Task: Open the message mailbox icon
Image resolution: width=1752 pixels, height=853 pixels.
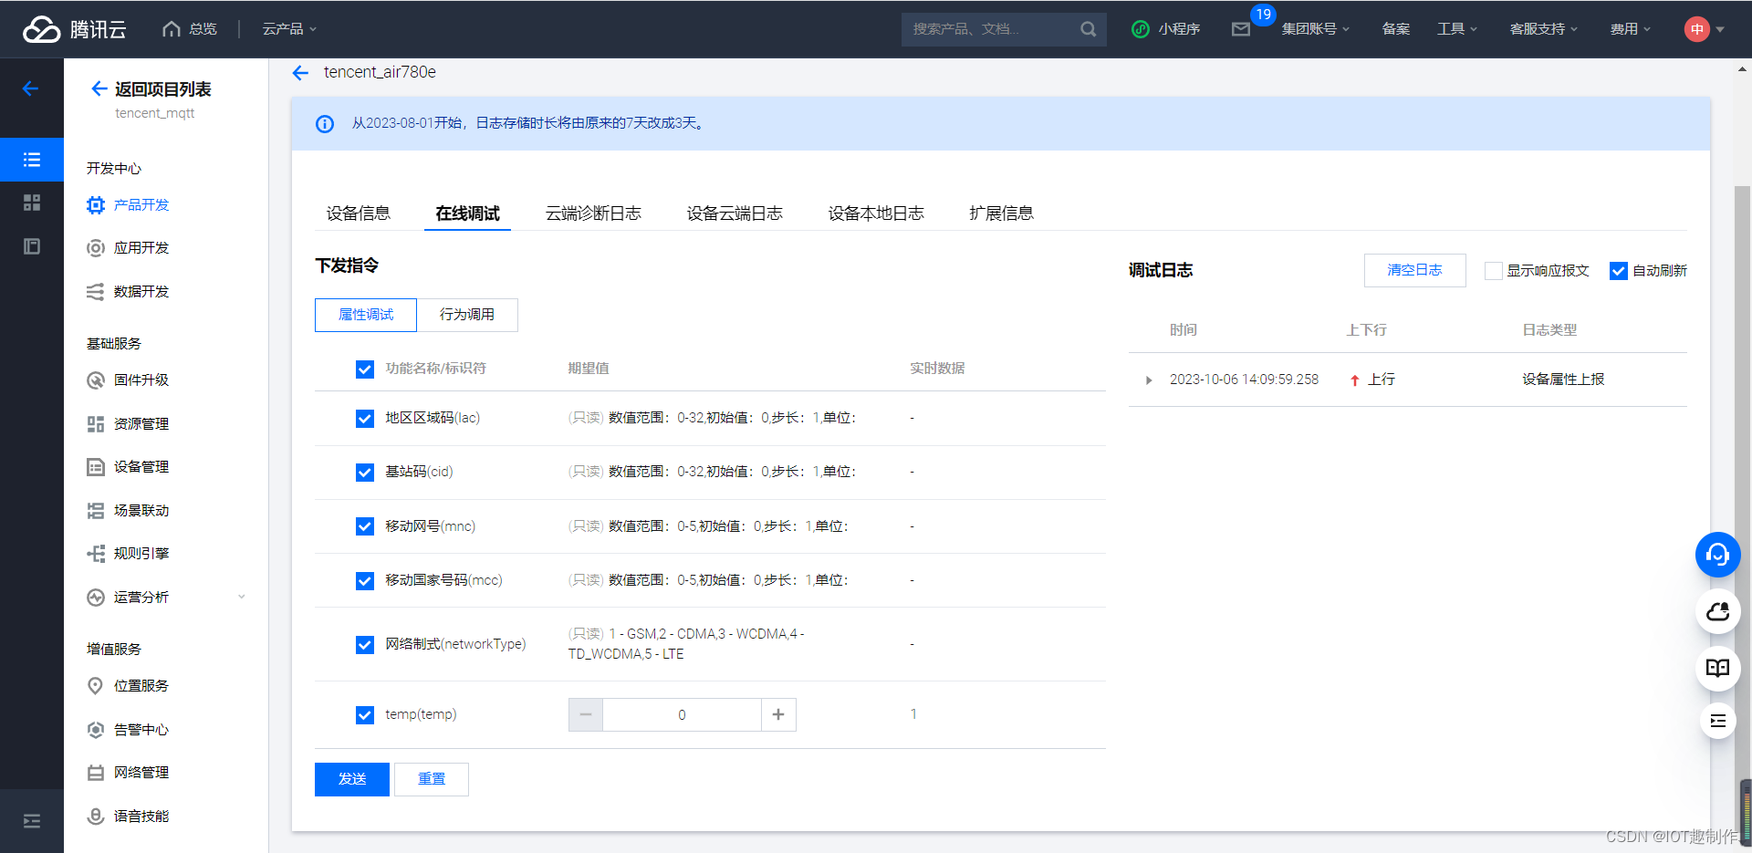Action: [1241, 29]
